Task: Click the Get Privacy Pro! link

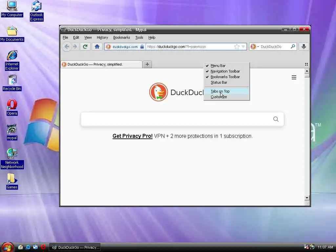Action: click(133, 136)
